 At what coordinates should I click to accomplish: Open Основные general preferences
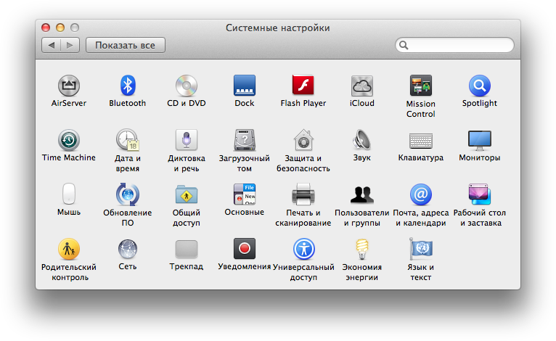245,194
